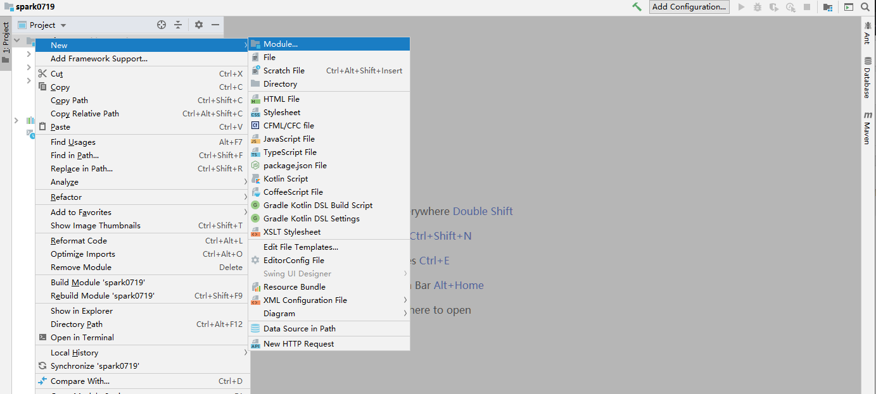This screenshot has height=394, width=876.
Task: Select Optimize Imports in the context menu
Action: (x=142, y=254)
